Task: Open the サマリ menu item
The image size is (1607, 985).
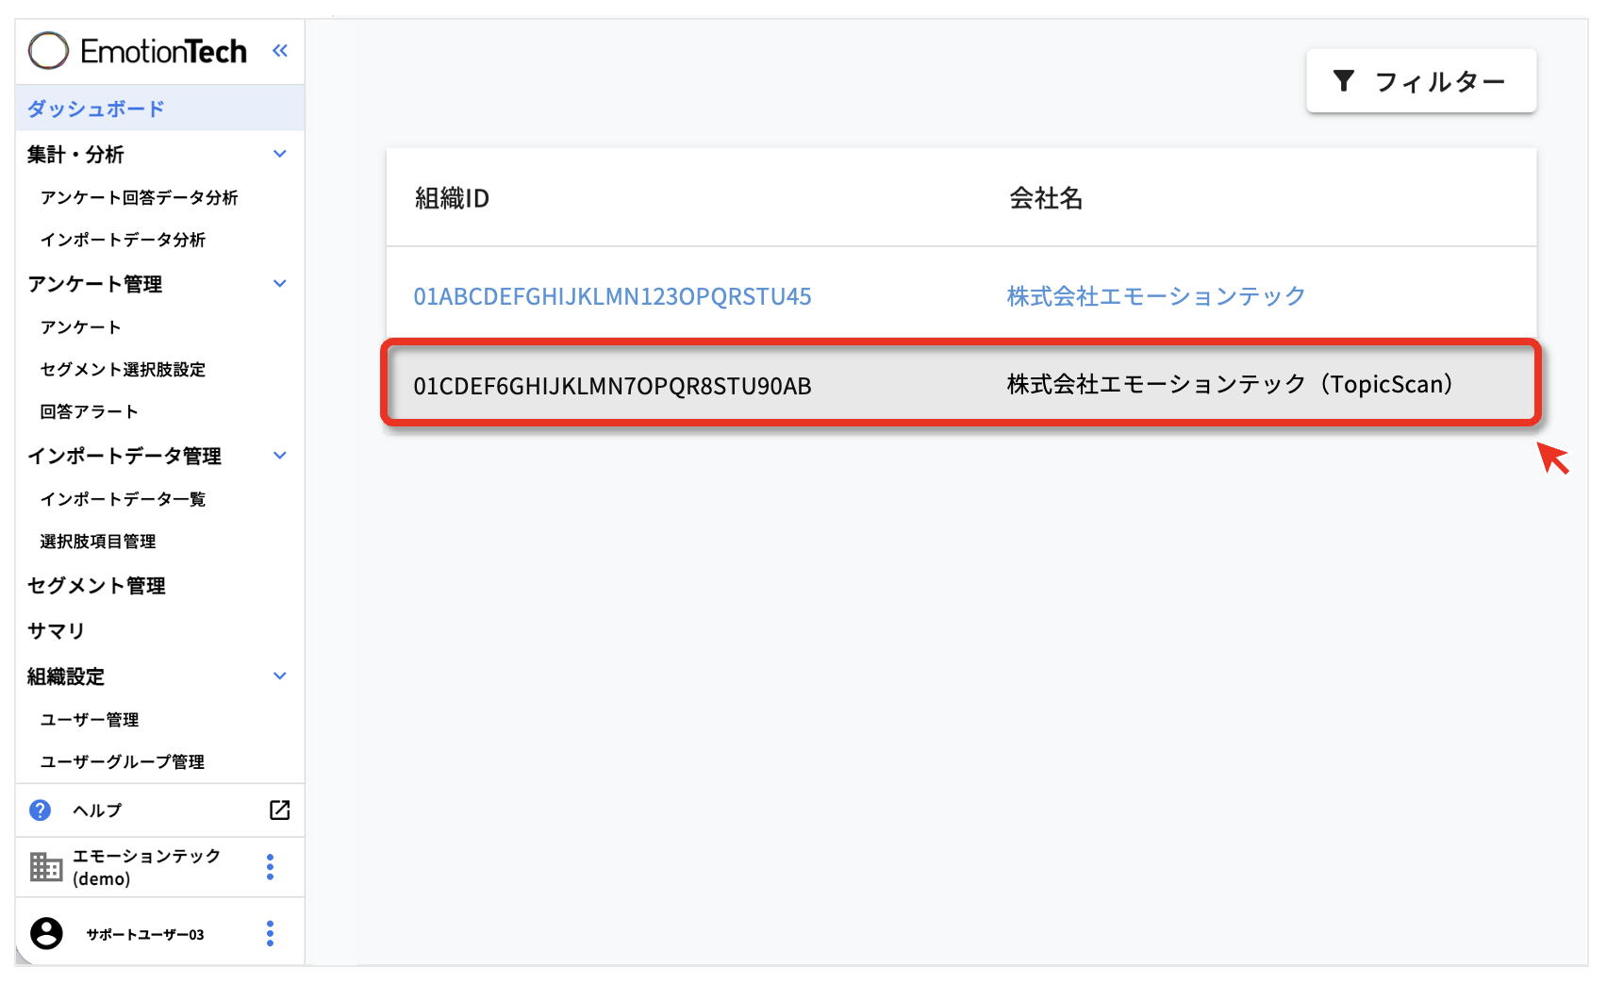Action: pos(57,631)
